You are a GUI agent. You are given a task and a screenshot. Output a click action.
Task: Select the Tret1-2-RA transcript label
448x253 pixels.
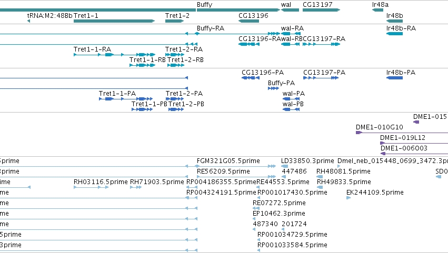click(x=184, y=49)
